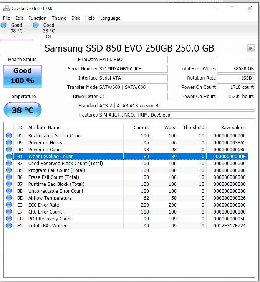Image resolution: width=260 pixels, height=282 pixels.
Task: Click the Worst column header
Action: pyautogui.click(x=165, y=127)
